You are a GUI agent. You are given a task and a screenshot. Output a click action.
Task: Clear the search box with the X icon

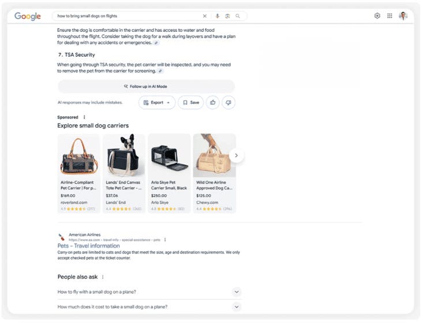pos(204,16)
